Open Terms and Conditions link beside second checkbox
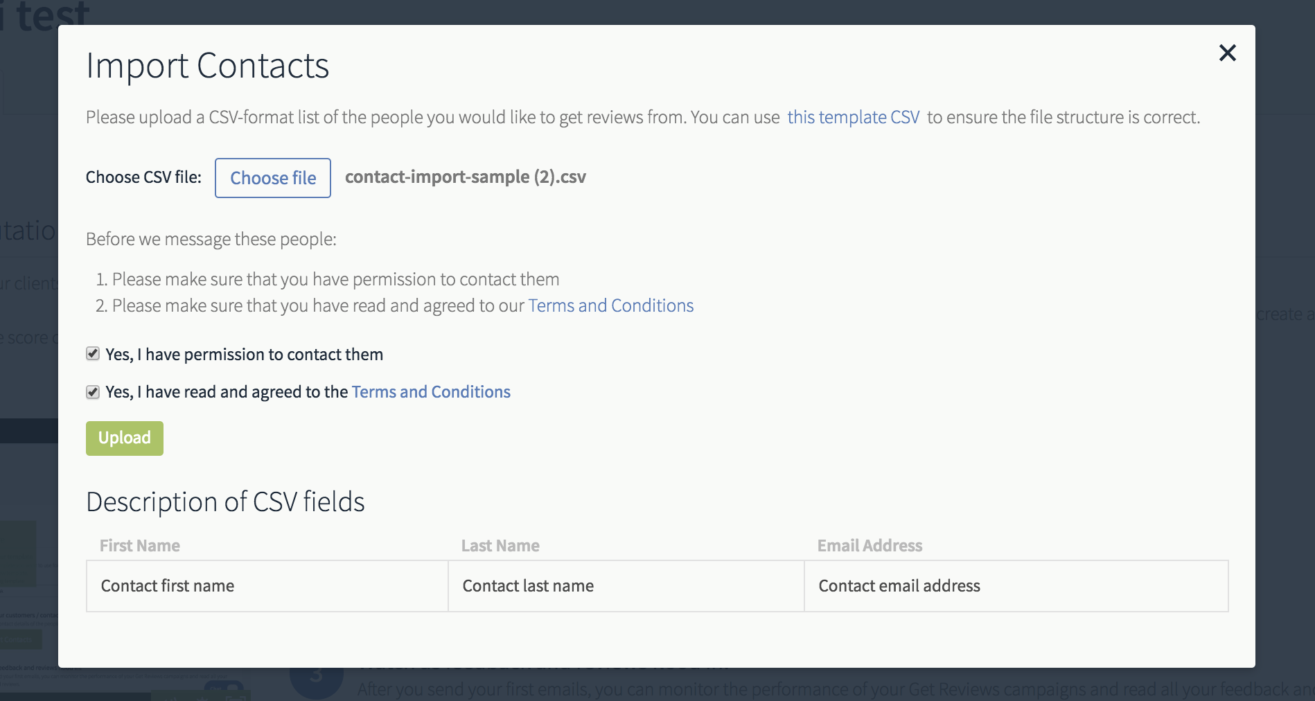1315x701 pixels. coord(431,392)
